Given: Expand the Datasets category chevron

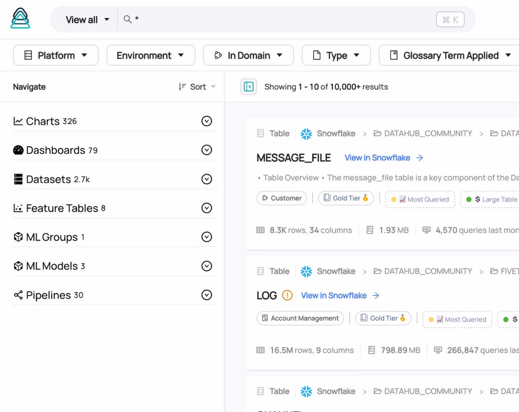Looking at the screenshot, I should 206,179.
